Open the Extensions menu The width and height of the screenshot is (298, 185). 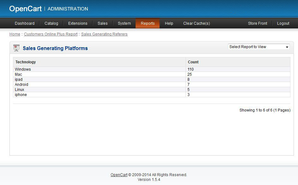tap(78, 23)
